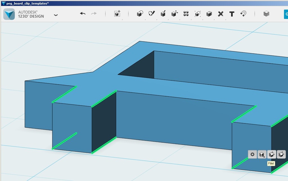288x181 pixels.
Task: Open the Modify tool menu
Action: (x=175, y=13)
